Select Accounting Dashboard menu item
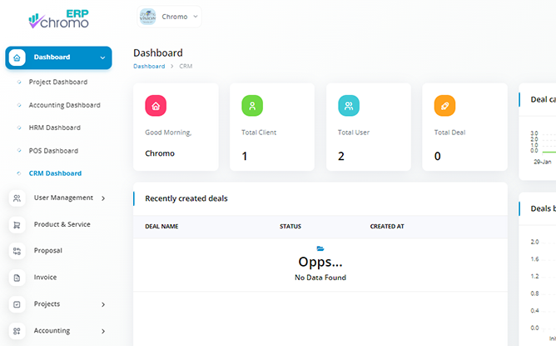556x346 pixels. [x=64, y=105]
